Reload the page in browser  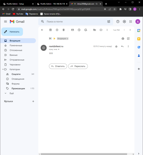pos(13,9)
